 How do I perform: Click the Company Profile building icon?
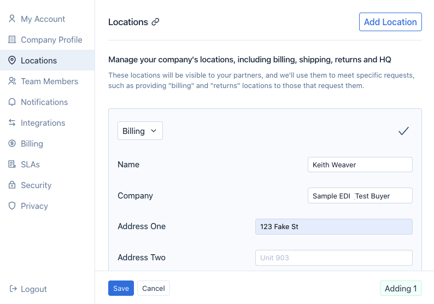coord(12,39)
